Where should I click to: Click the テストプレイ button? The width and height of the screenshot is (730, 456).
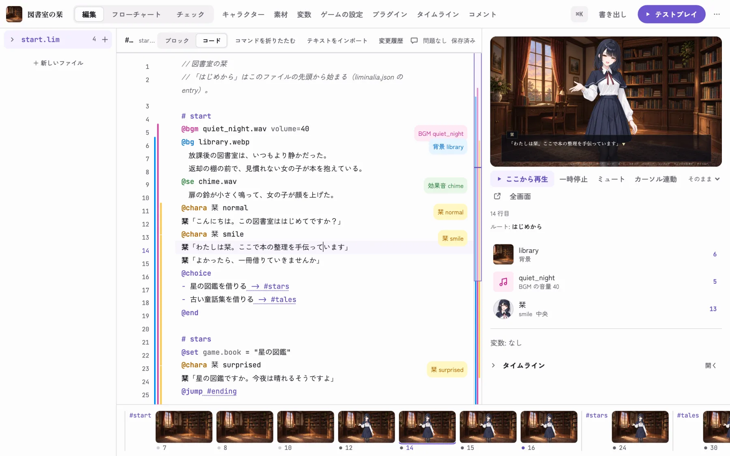coord(672,14)
